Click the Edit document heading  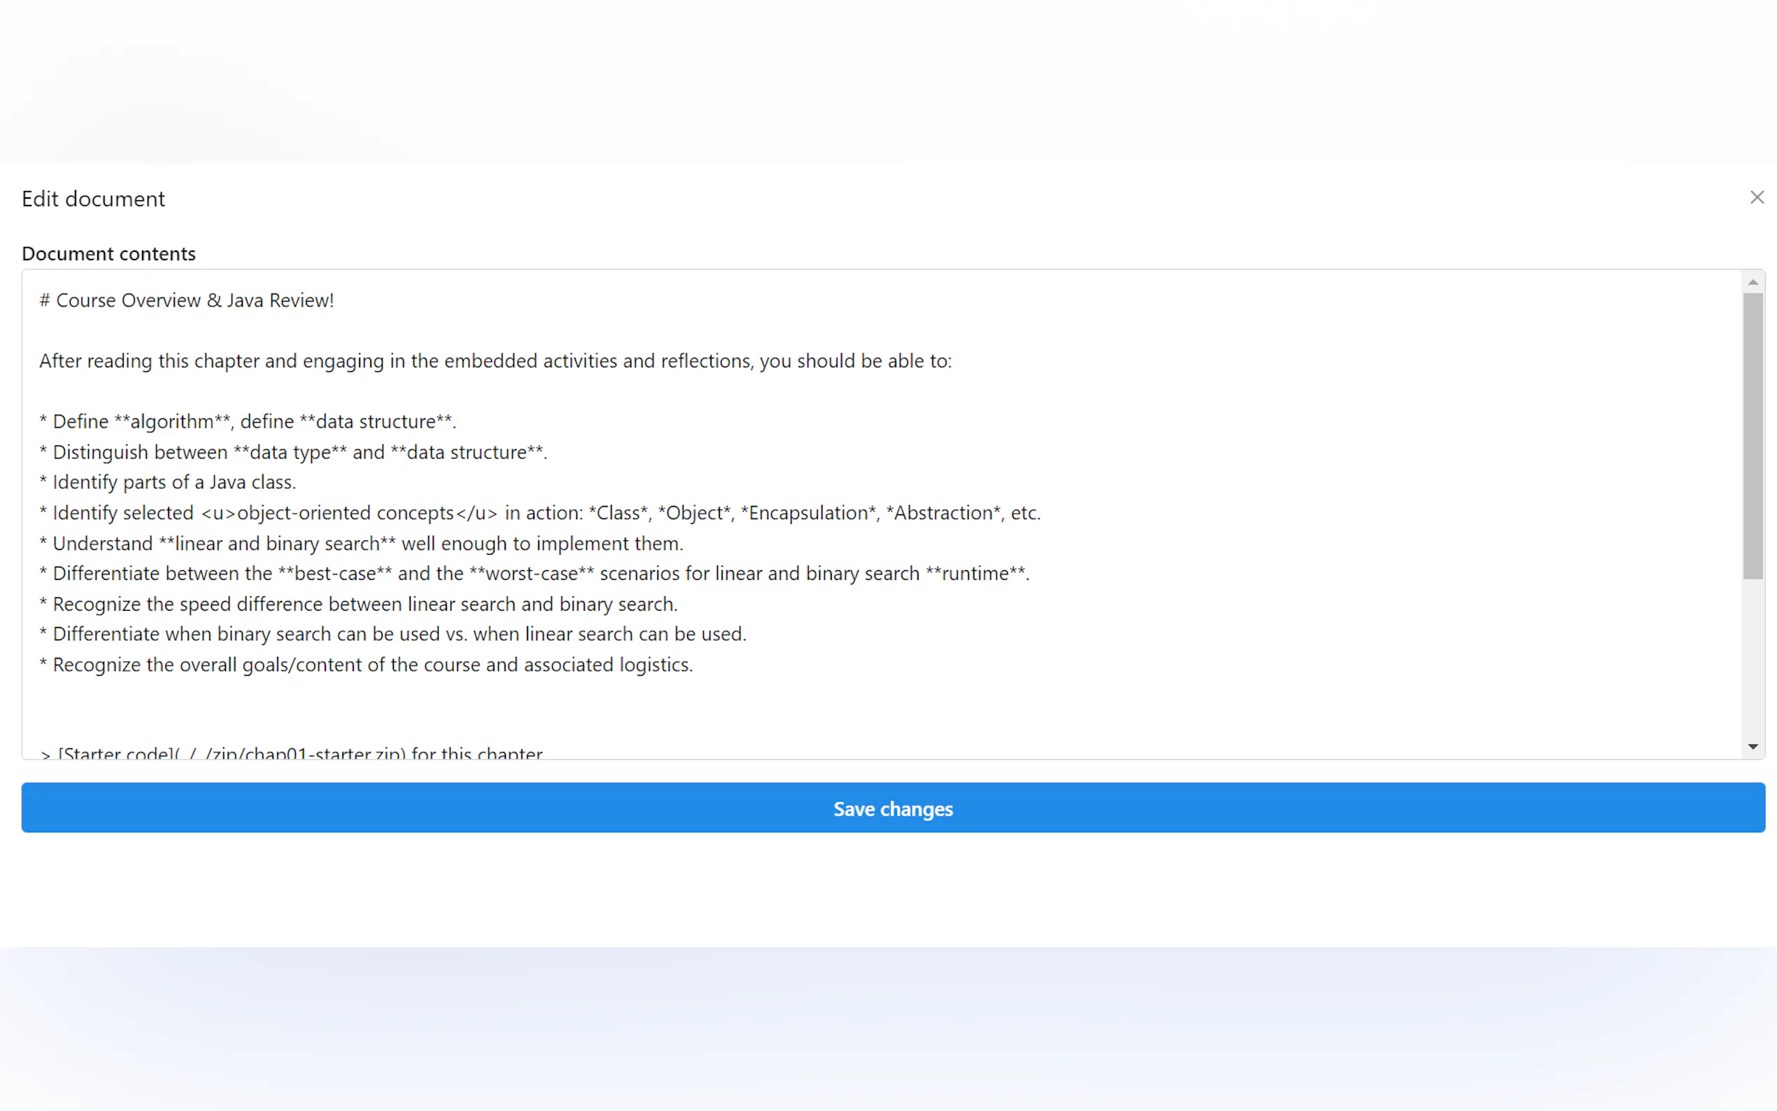tap(93, 199)
